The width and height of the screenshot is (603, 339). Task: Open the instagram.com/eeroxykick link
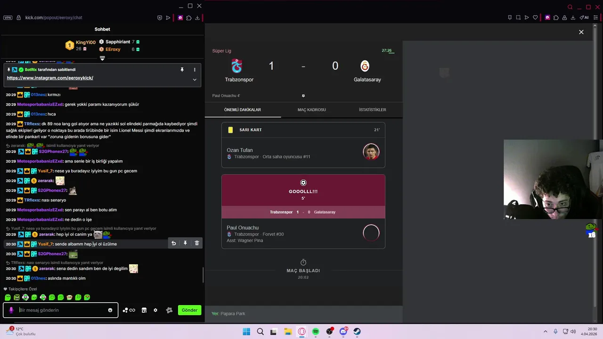point(50,78)
